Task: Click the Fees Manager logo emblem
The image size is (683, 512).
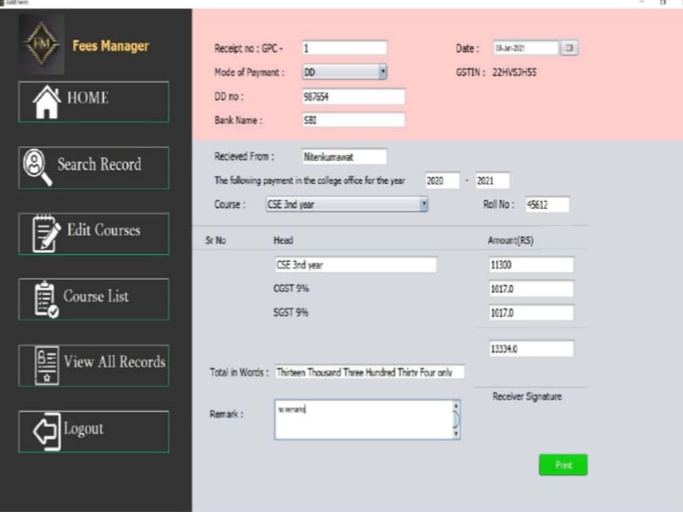Action: point(42,46)
